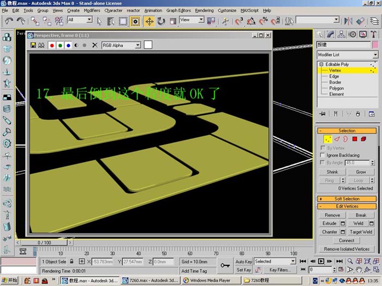Click the Connect button

(x=347, y=241)
